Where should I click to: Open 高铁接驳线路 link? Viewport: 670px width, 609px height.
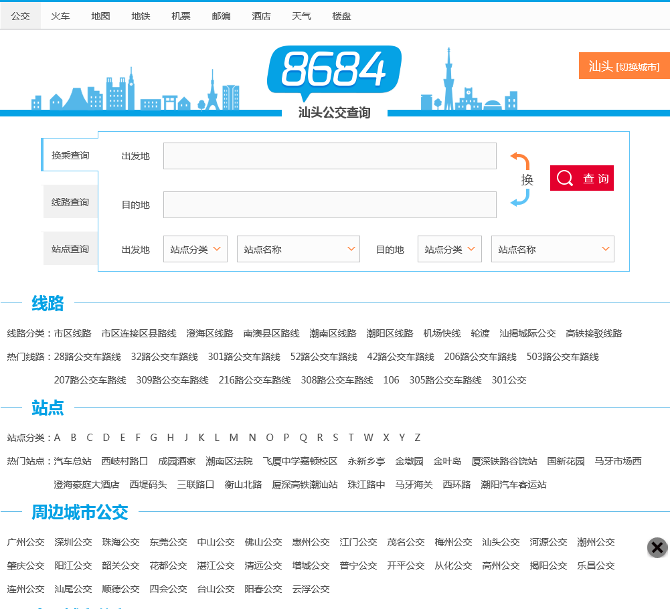click(594, 333)
